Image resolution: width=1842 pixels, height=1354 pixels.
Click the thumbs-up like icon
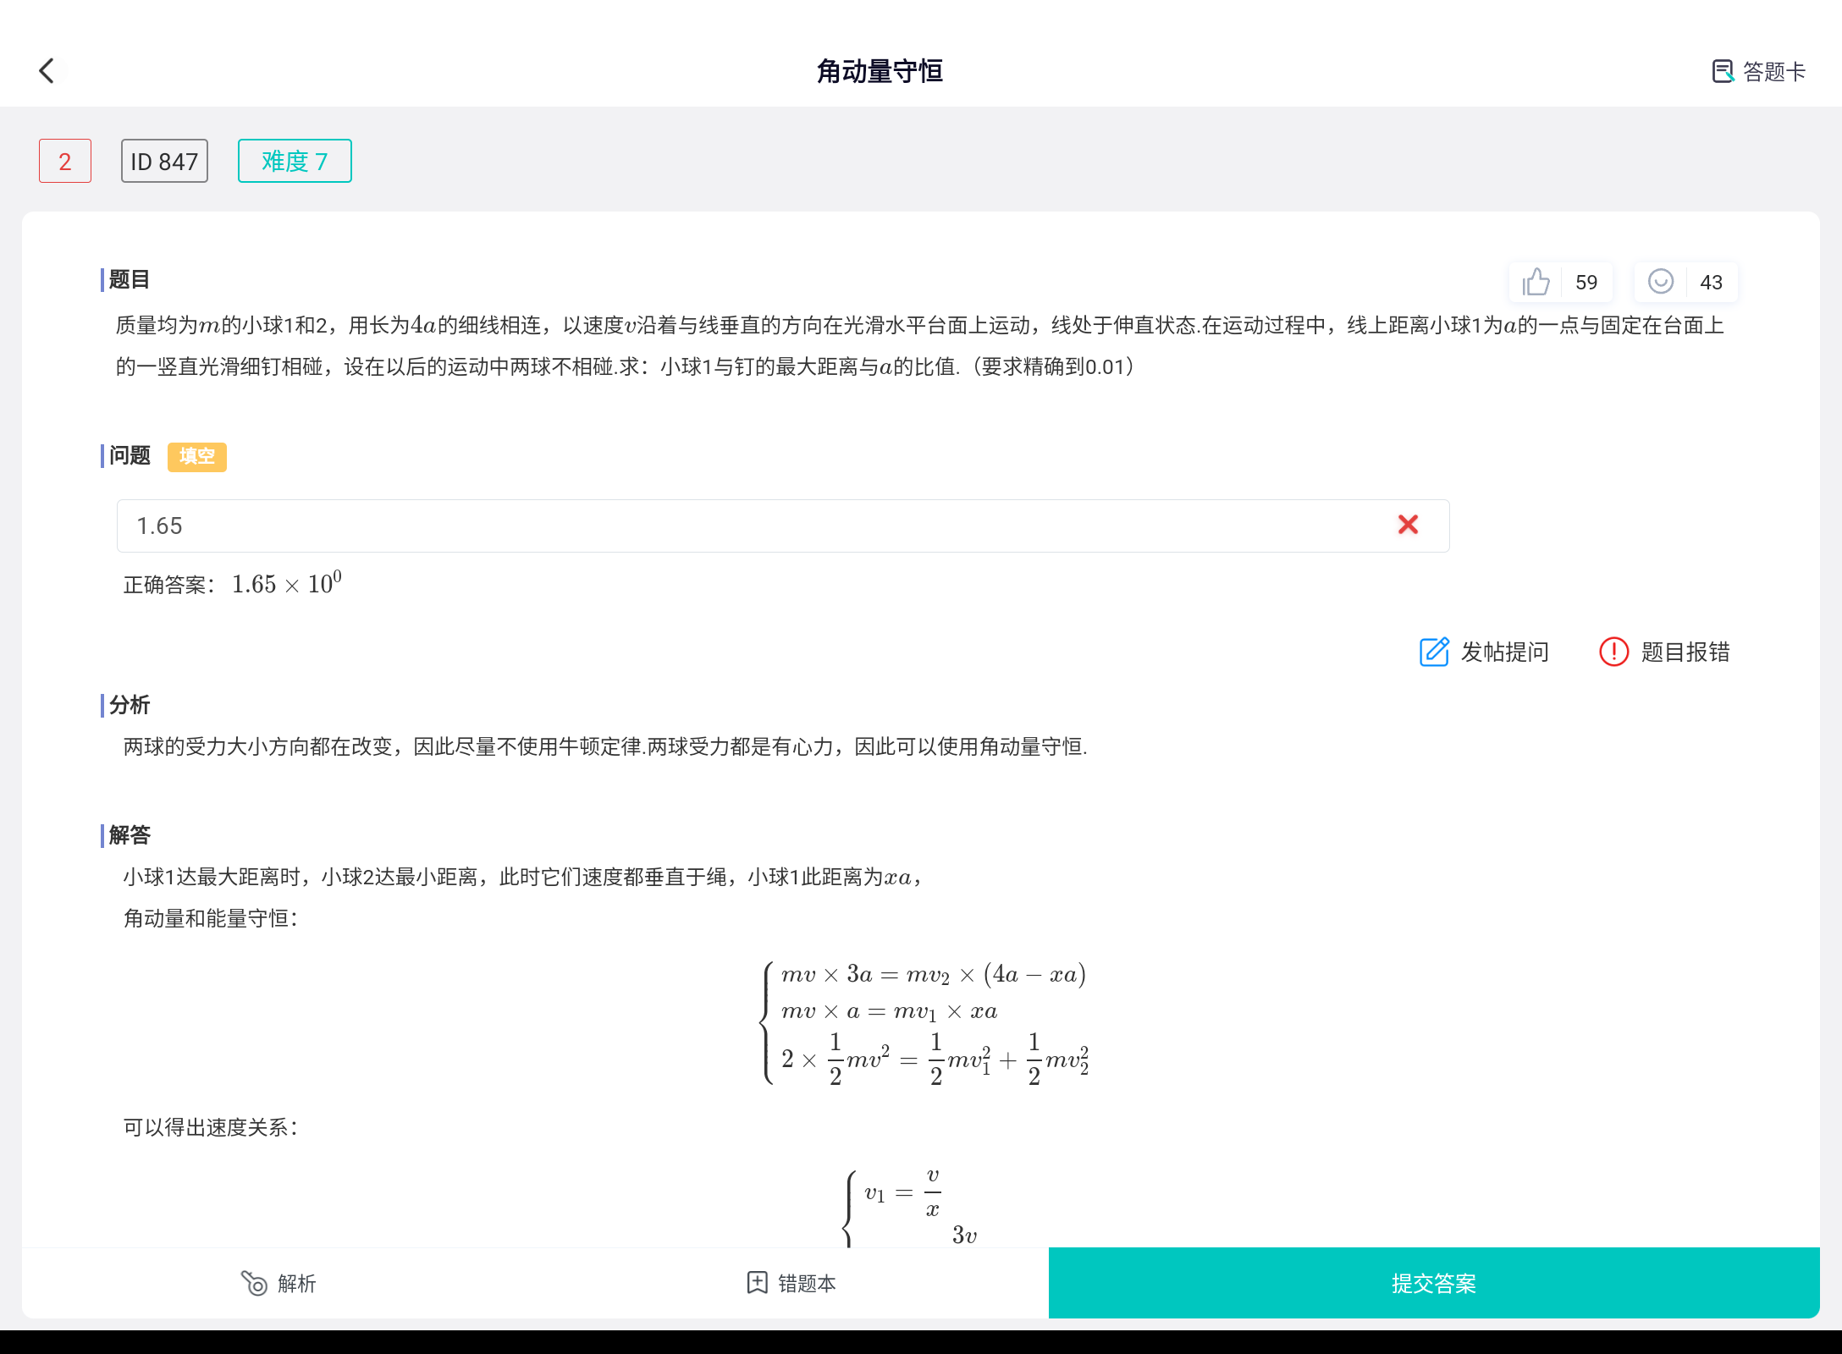[x=1536, y=282]
